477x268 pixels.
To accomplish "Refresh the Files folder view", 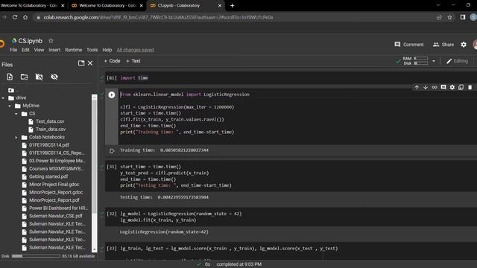I will (25, 77).
